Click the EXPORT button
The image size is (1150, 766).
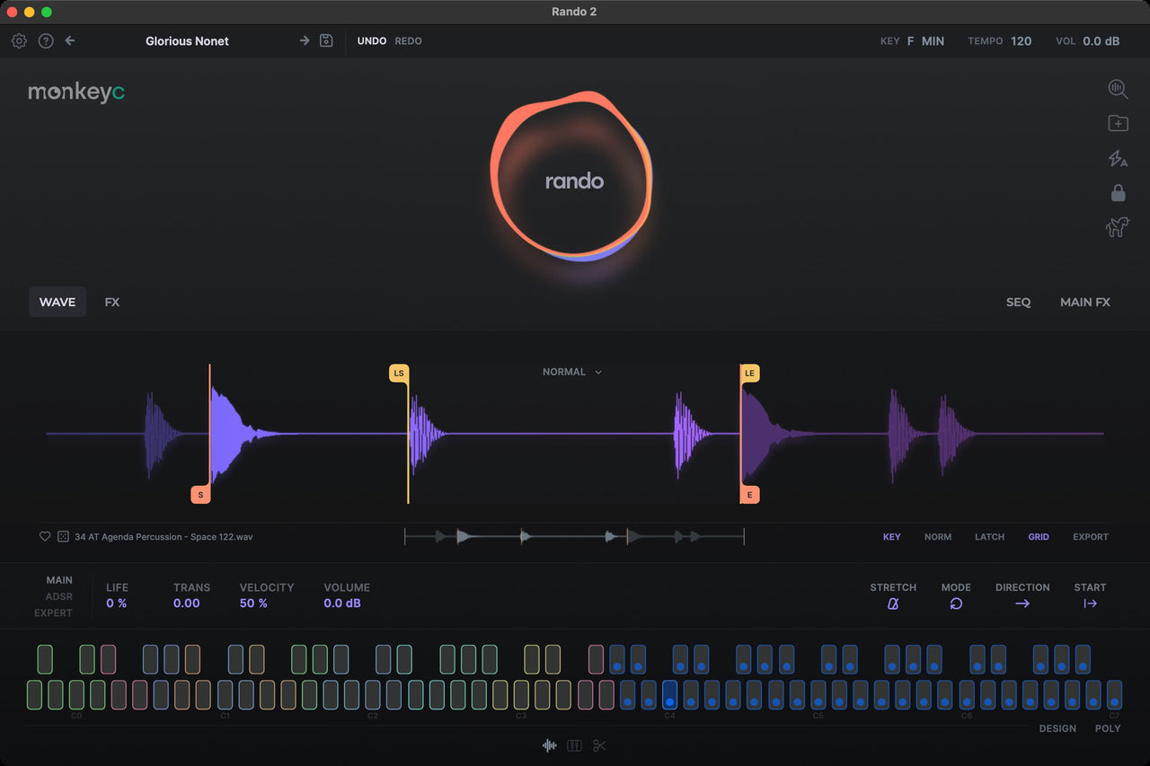click(x=1091, y=537)
